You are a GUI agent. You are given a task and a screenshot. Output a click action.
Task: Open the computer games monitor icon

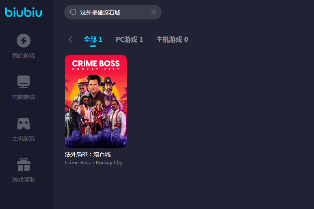24,82
